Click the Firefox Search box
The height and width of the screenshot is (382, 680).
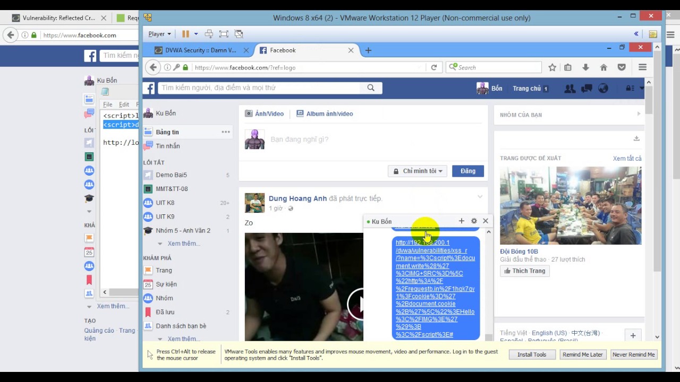(x=494, y=67)
